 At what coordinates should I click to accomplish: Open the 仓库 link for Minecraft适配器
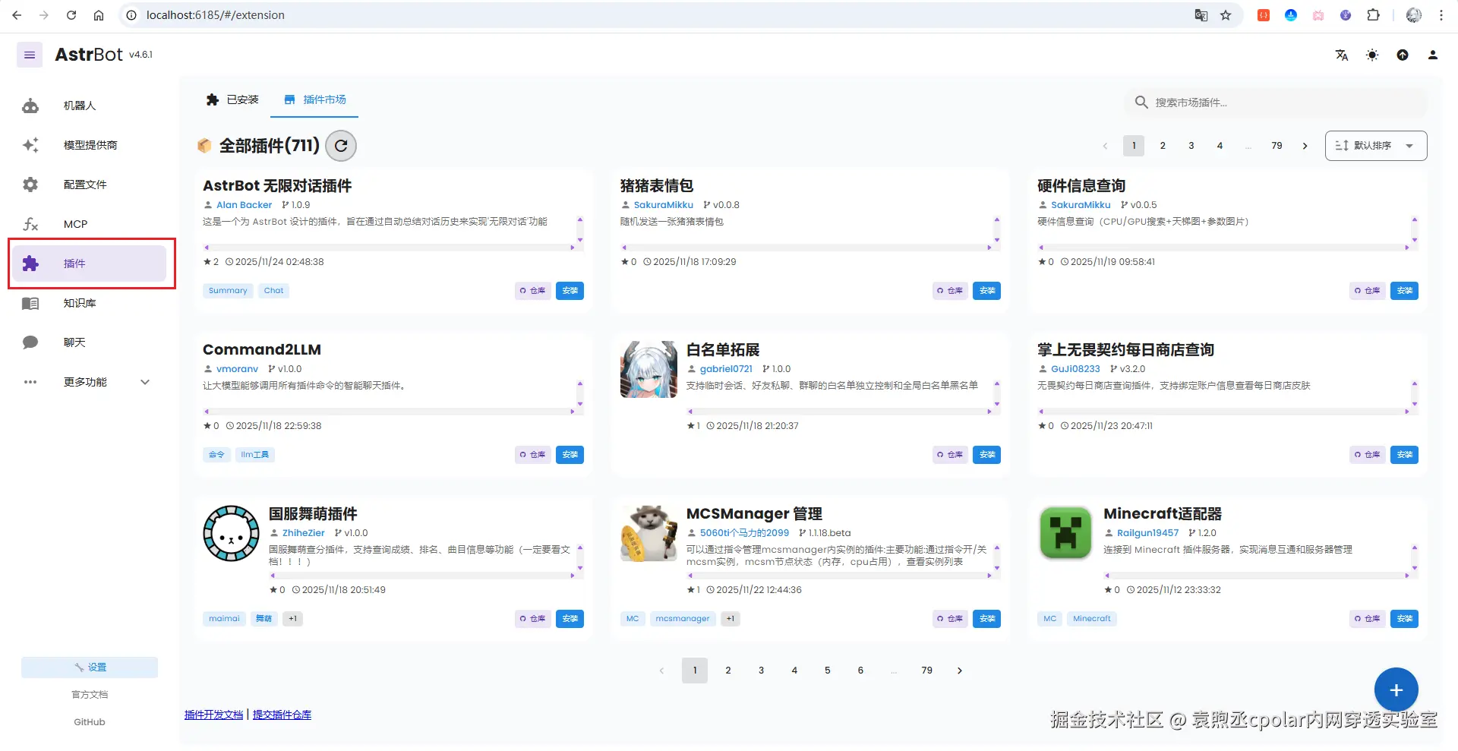[x=1368, y=619]
